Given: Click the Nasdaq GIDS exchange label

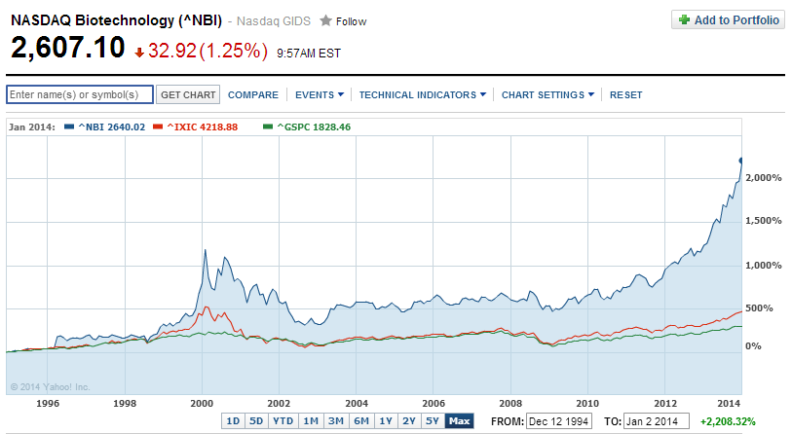Looking at the screenshot, I should coord(274,21).
